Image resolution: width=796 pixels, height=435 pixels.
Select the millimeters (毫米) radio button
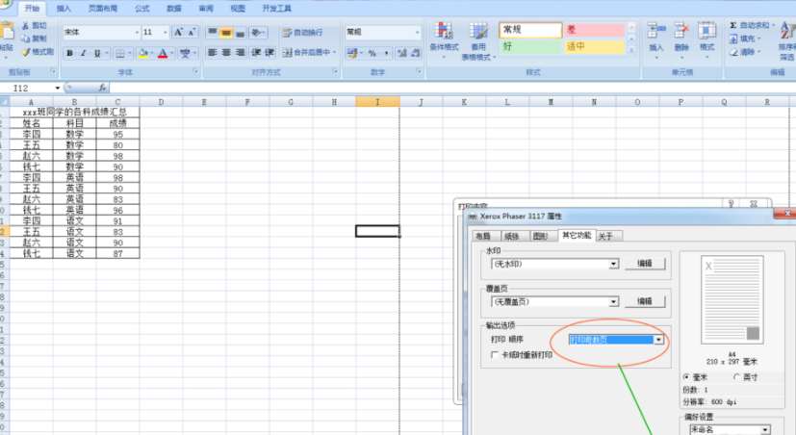pos(686,377)
